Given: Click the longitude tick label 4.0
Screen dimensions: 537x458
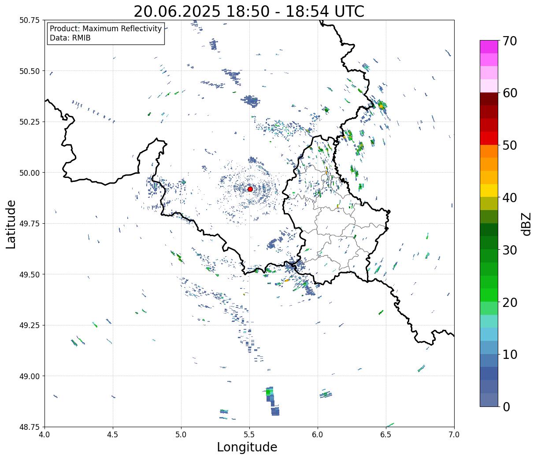Looking at the screenshot, I should [44, 435].
